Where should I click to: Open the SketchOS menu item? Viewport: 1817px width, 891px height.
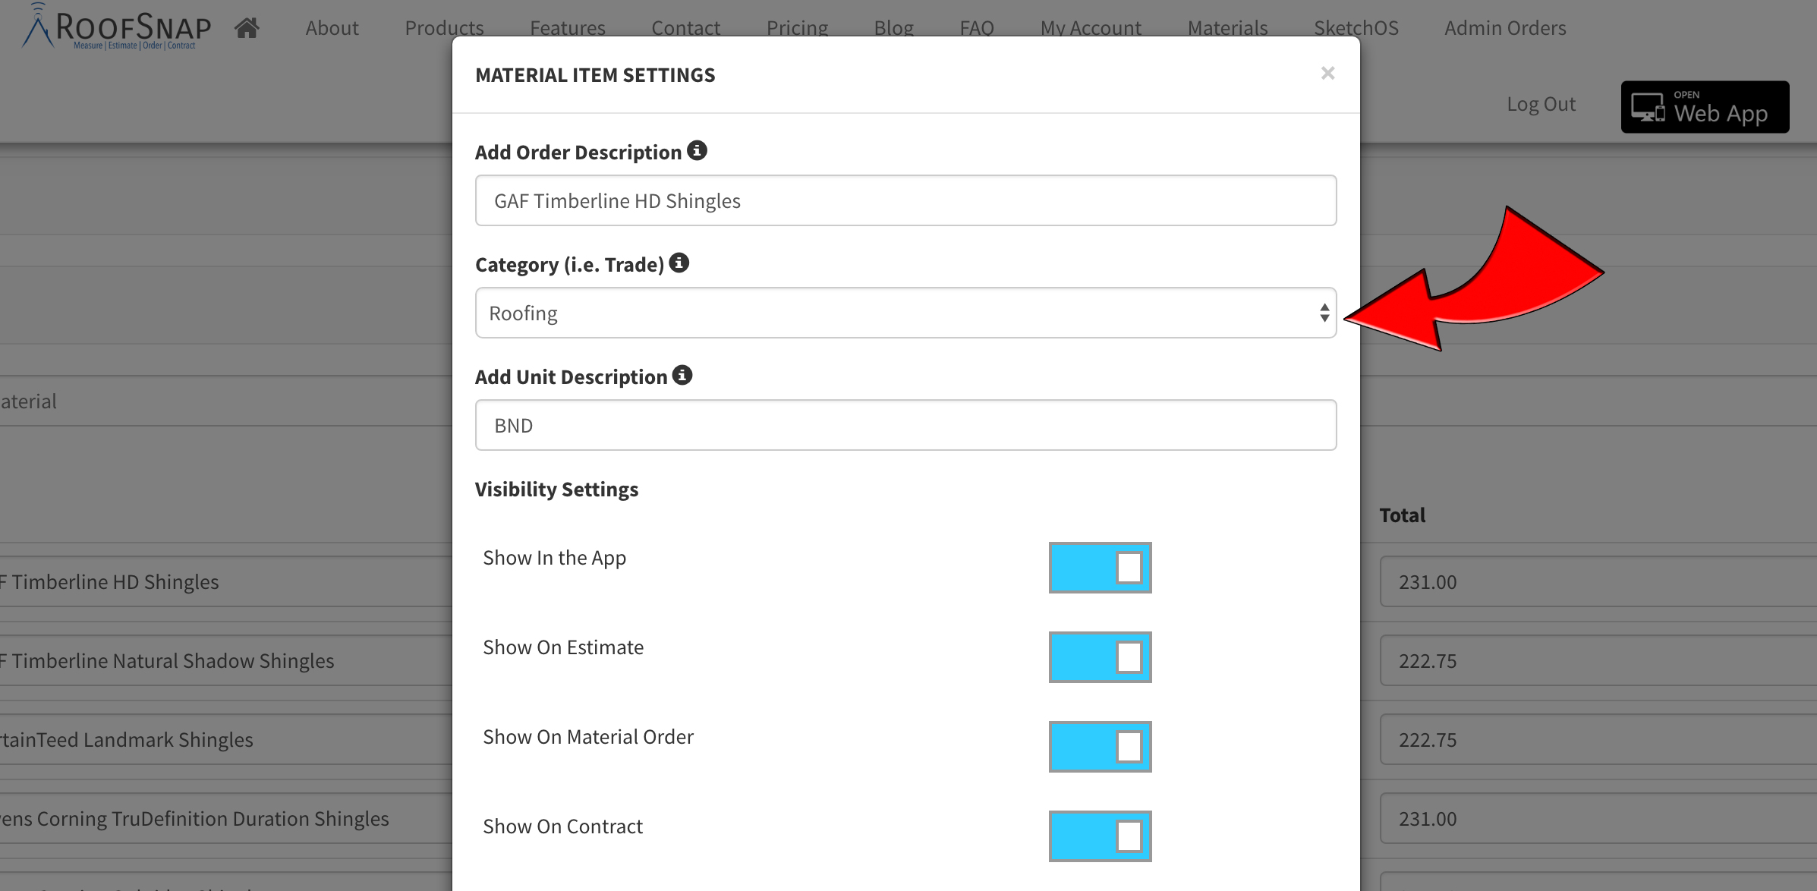(1356, 28)
